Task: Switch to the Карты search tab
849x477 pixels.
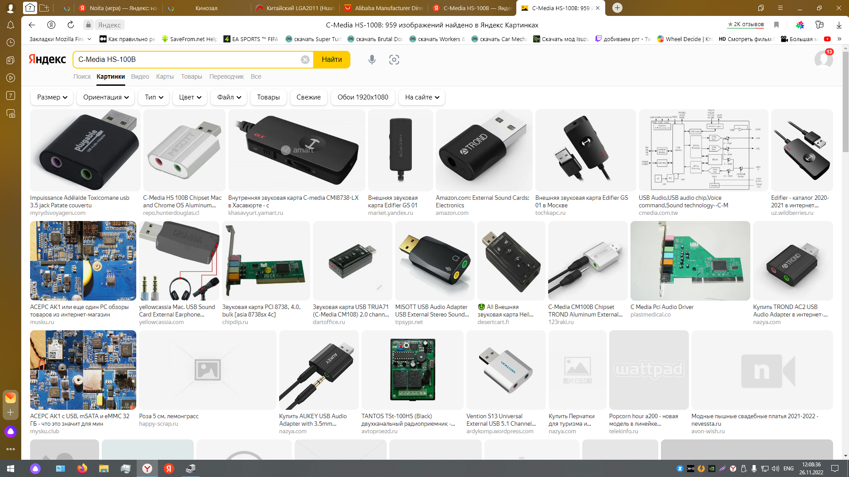Action: tap(165, 76)
